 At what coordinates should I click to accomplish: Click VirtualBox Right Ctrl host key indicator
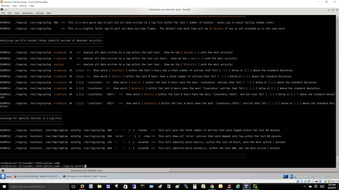click(333, 181)
